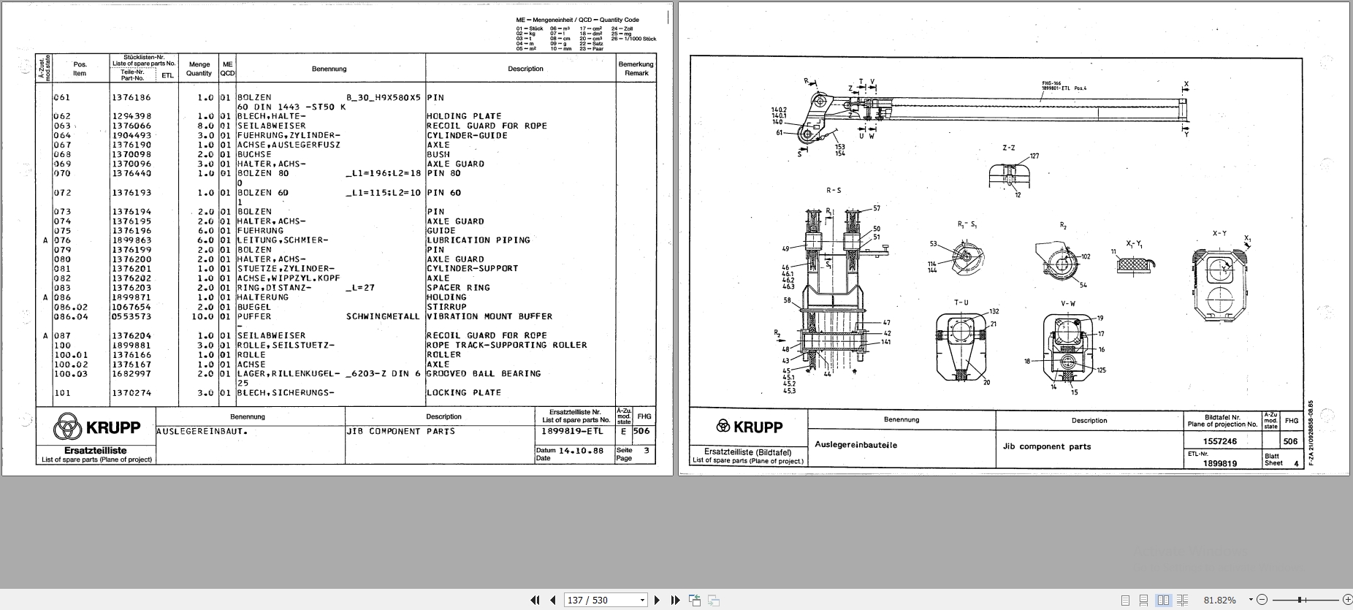This screenshot has width=1353, height=610.
Task: Switch to single page view
Action: point(1125,601)
